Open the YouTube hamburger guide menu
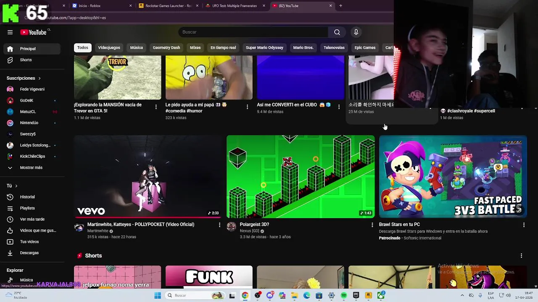Image resolution: width=538 pixels, height=302 pixels. coord(10,32)
